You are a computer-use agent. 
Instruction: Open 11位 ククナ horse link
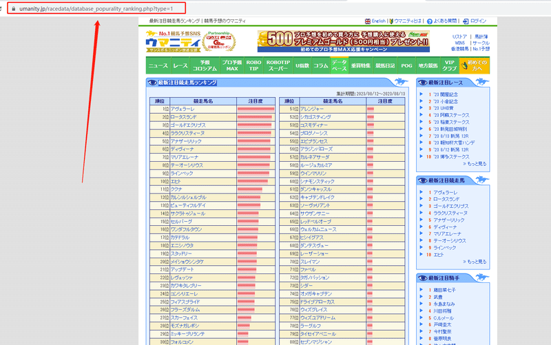[176, 189]
